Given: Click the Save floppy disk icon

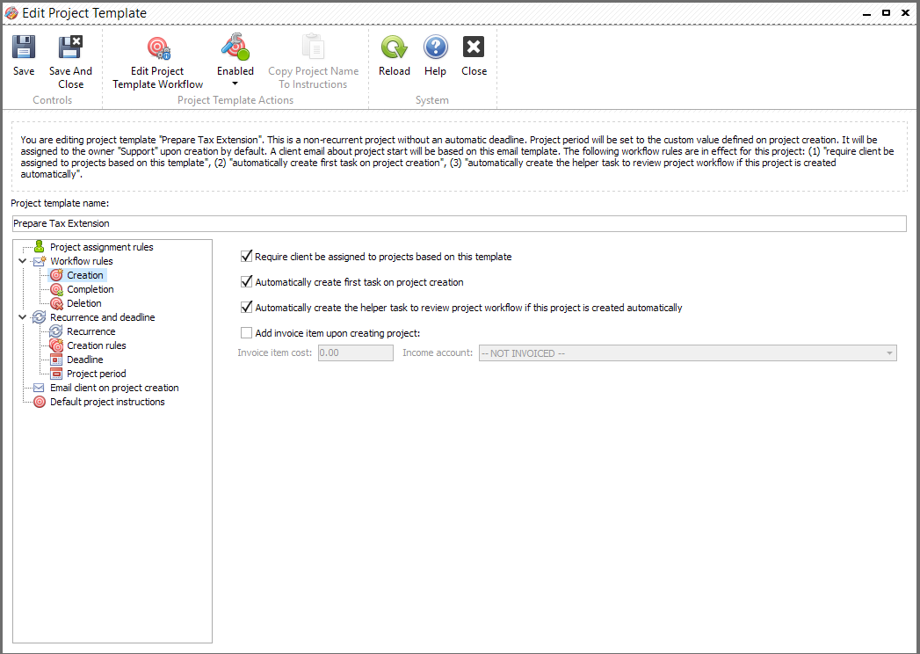Looking at the screenshot, I should pos(24,47).
